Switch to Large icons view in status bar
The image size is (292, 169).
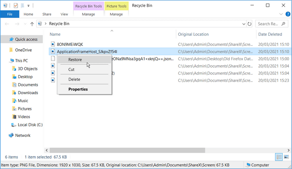[286, 157]
